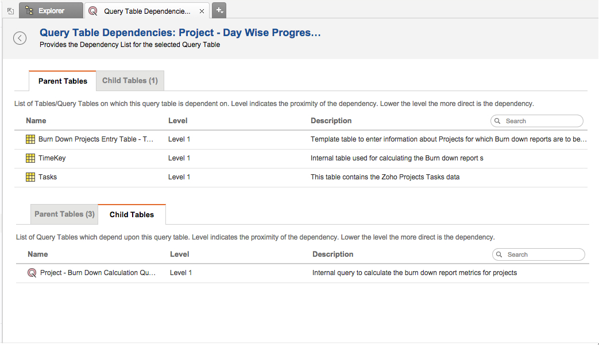Click the TimeKey table grid icon

point(31,158)
